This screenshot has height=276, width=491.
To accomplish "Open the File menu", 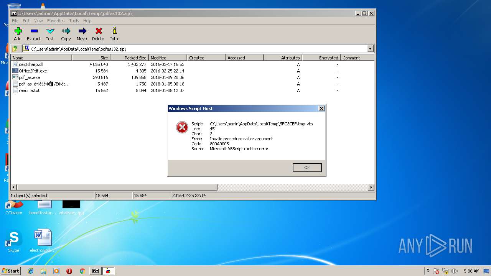I will pyautogui.click(x=15, y=21).
